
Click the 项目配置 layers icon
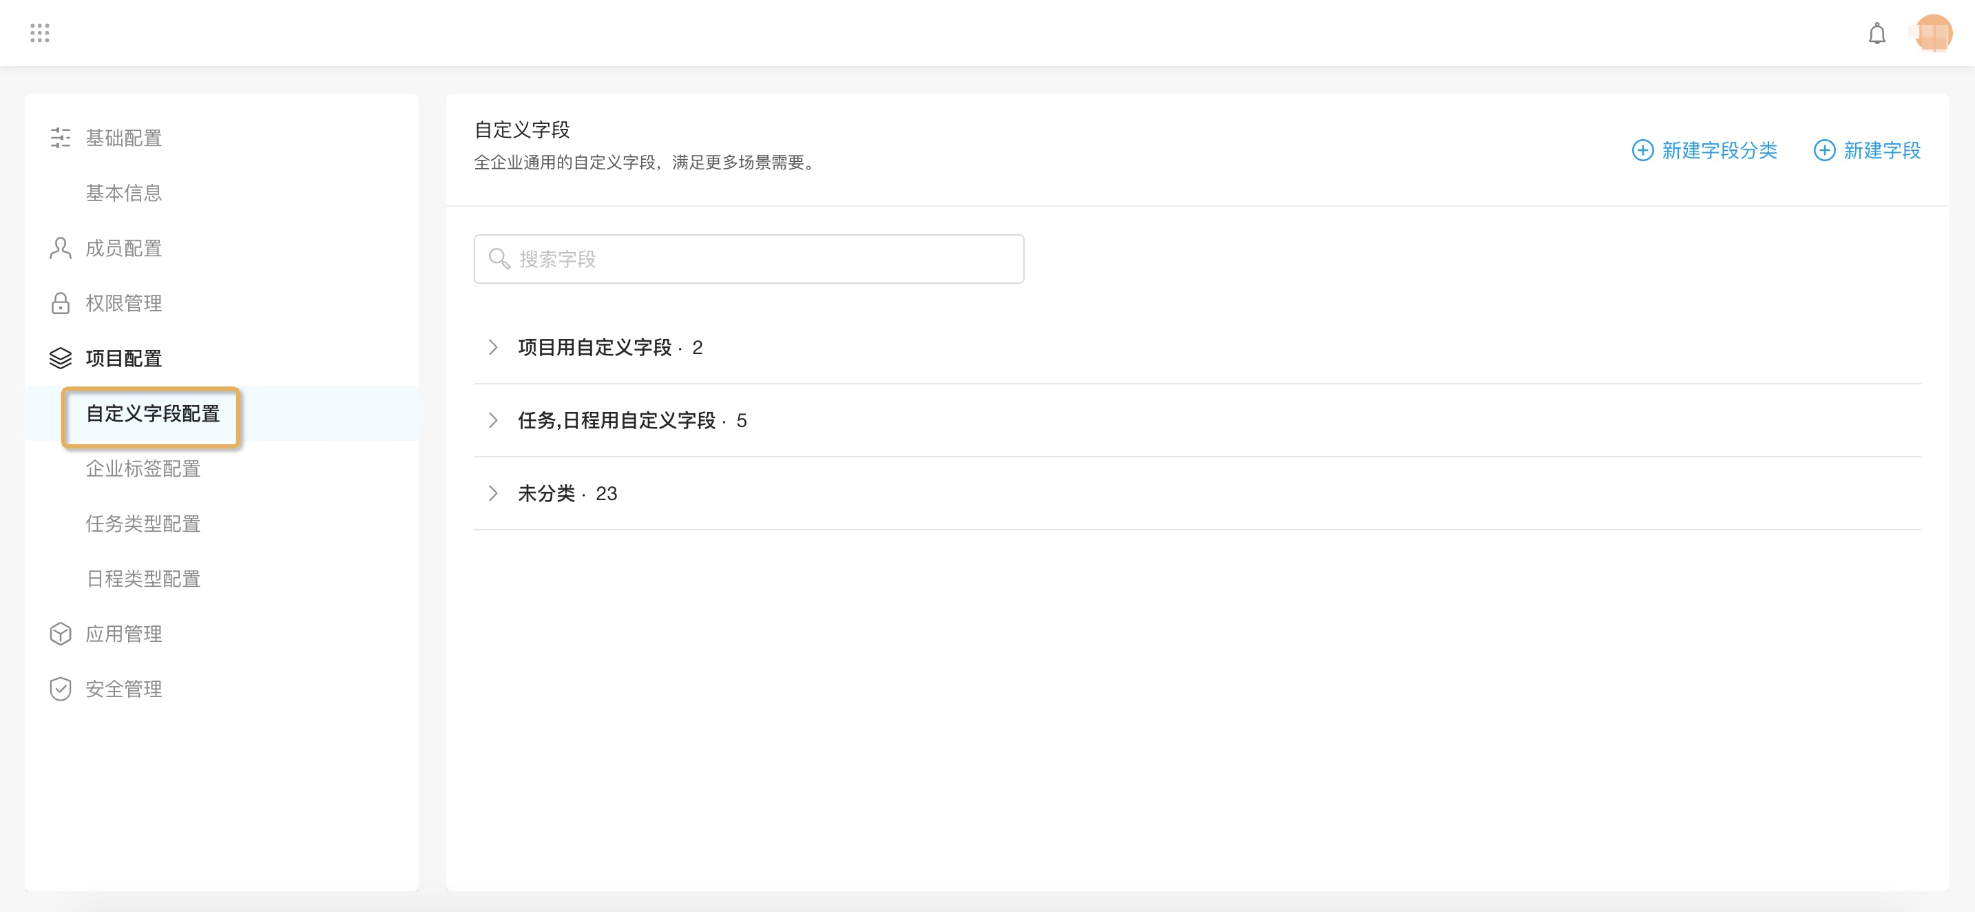click(61, 358)
